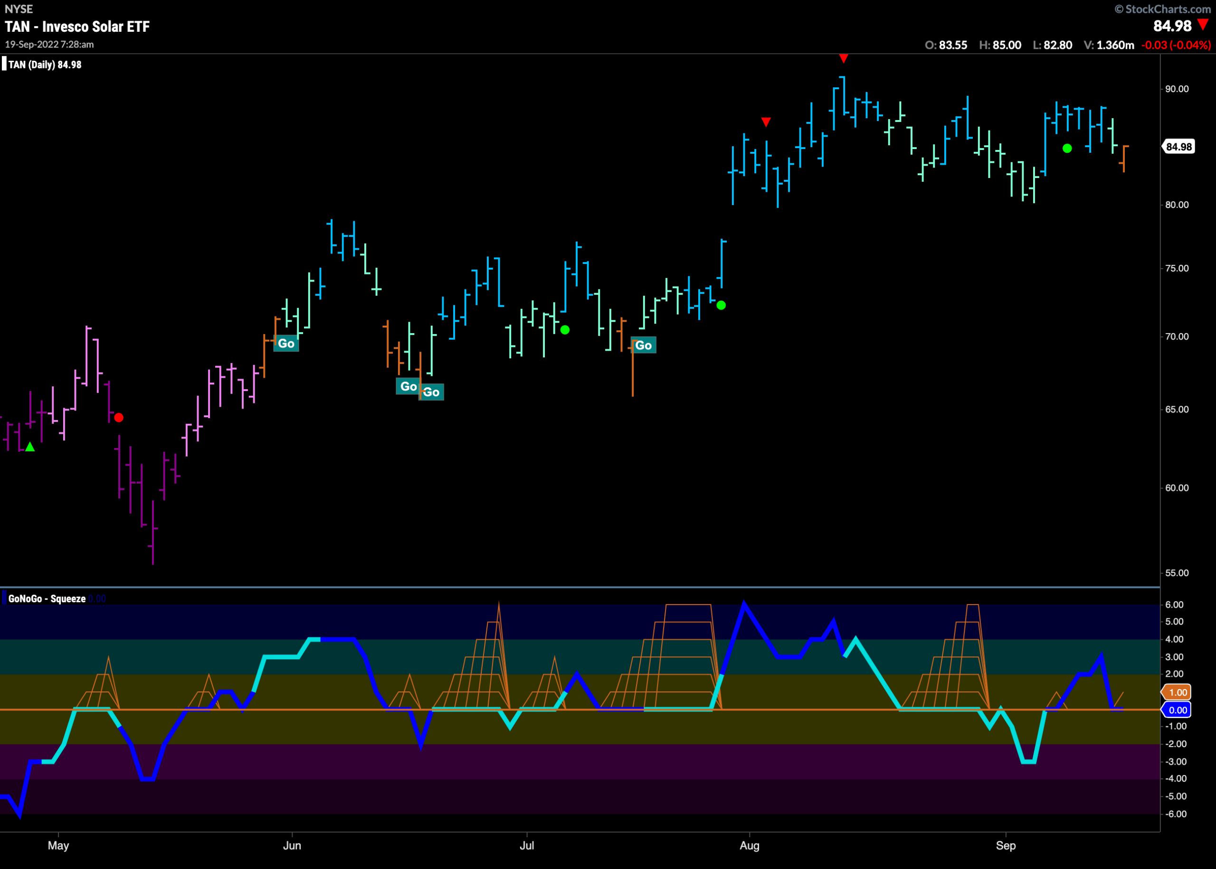This screenshot has width=1216, height=869.
Task: Click the leftmost Go label in mid-June
Action: 408,386
